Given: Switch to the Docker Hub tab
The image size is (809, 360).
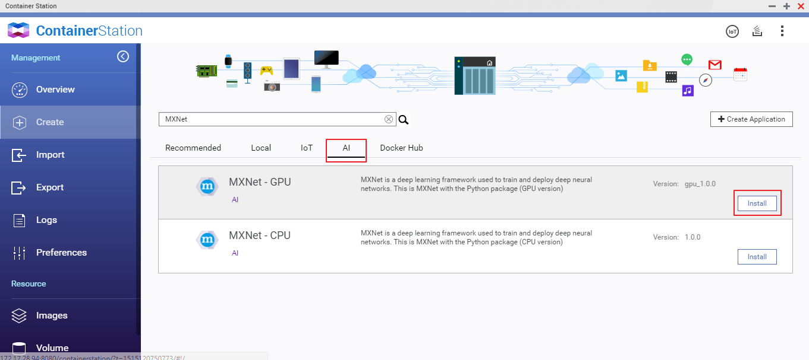Looking at the screenshot, I should click(401, 148).
